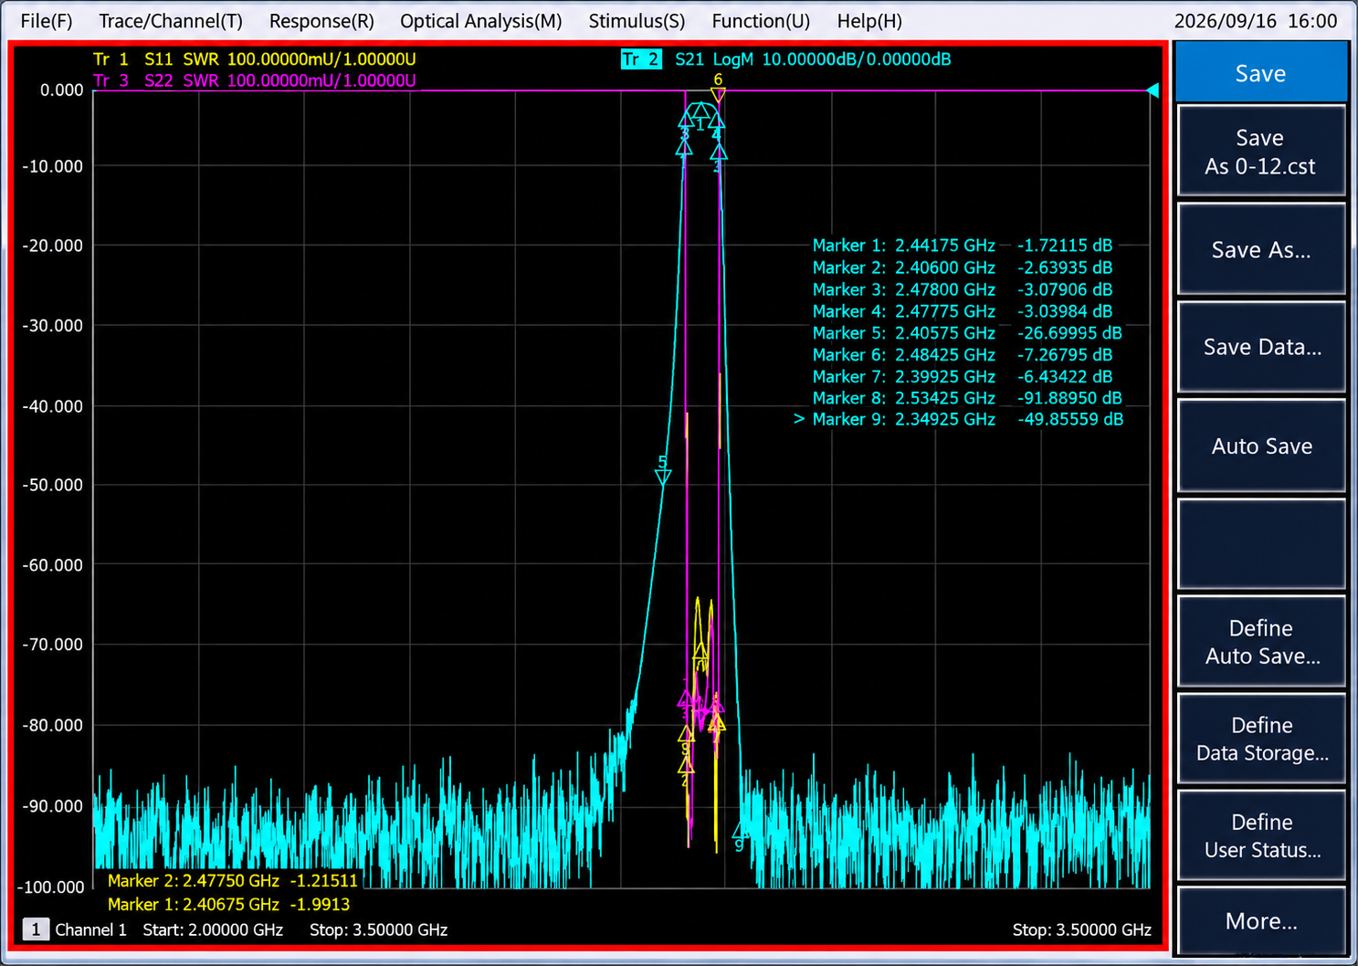Click marker 1 triangle at passband peak
This screenshot has width=1358, height=966.
click(x=700, y=110)
